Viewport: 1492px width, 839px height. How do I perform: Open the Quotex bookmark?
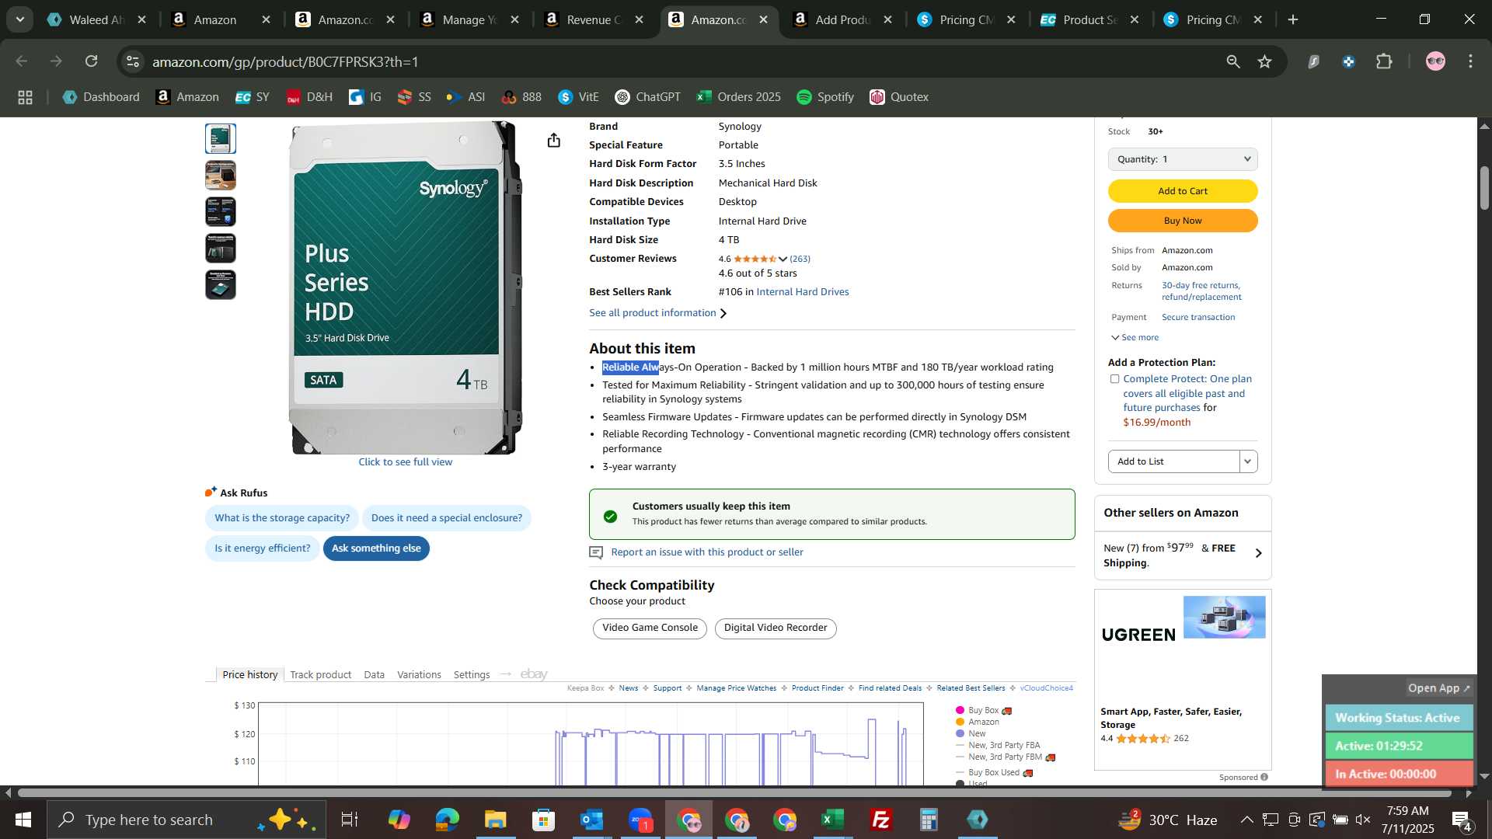tap(899, 97)
